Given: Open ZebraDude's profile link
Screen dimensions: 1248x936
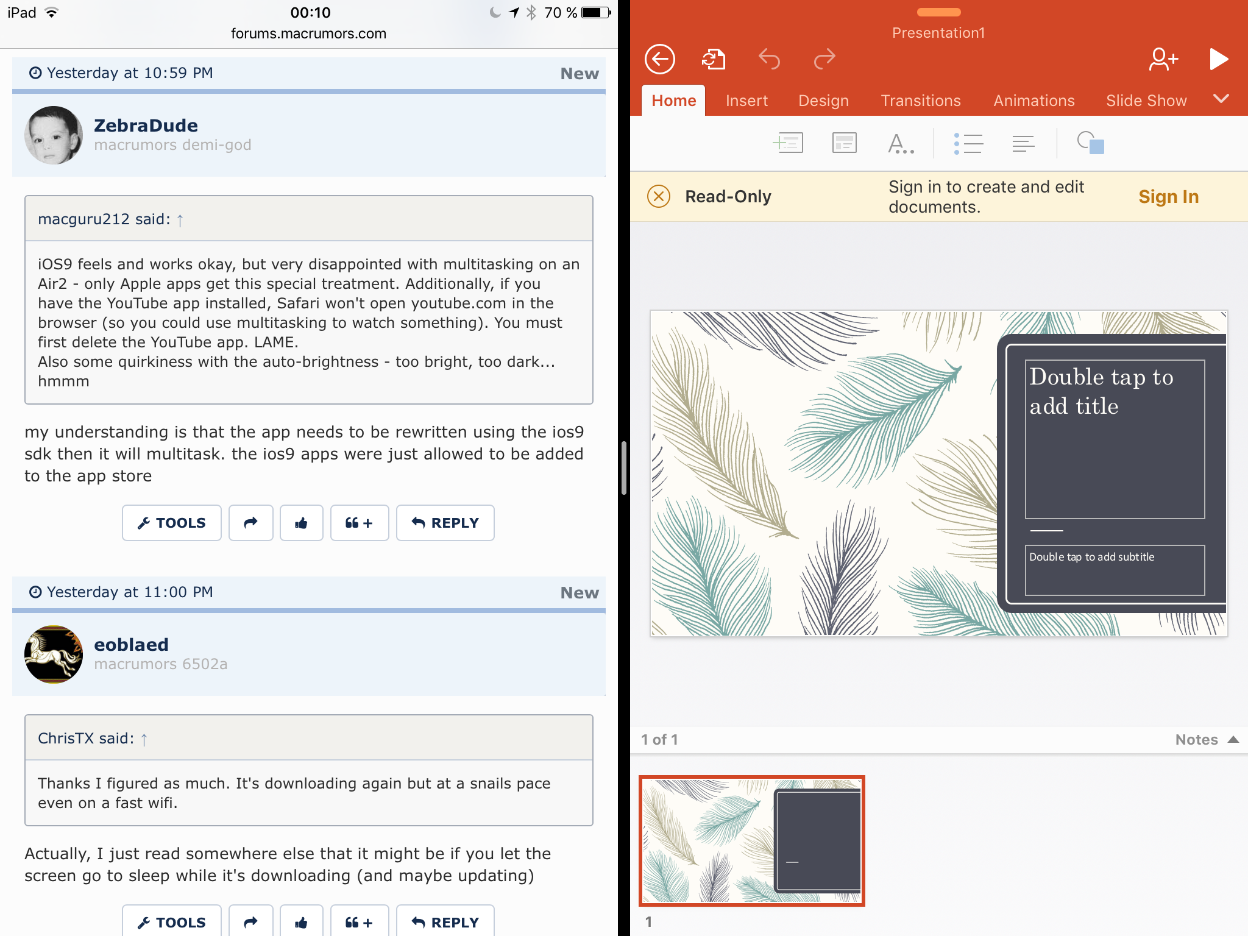Looking at the screenshot, I should tap(146, 126).
